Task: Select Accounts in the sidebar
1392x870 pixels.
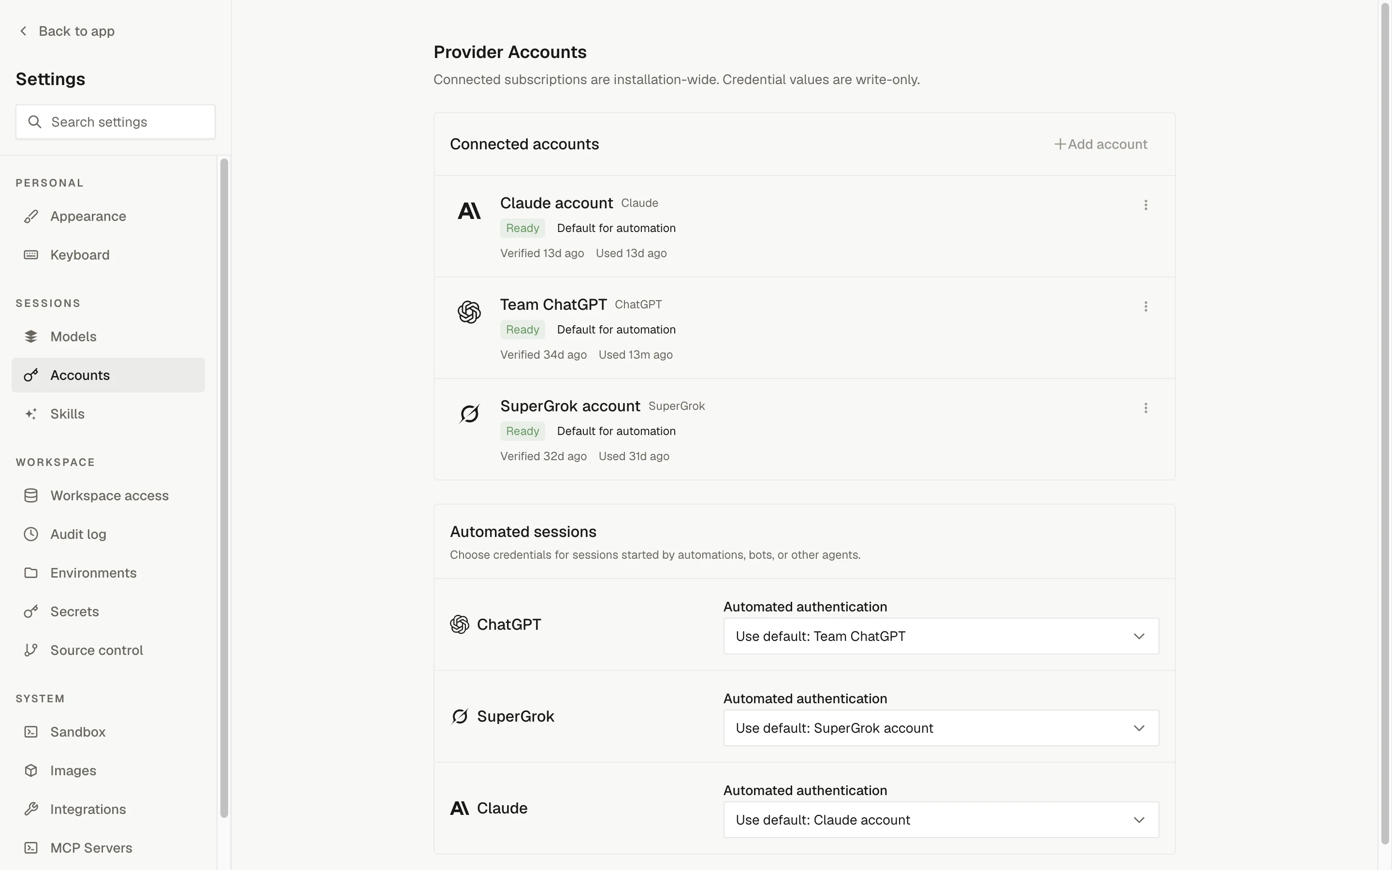Action: pos(108,375)
